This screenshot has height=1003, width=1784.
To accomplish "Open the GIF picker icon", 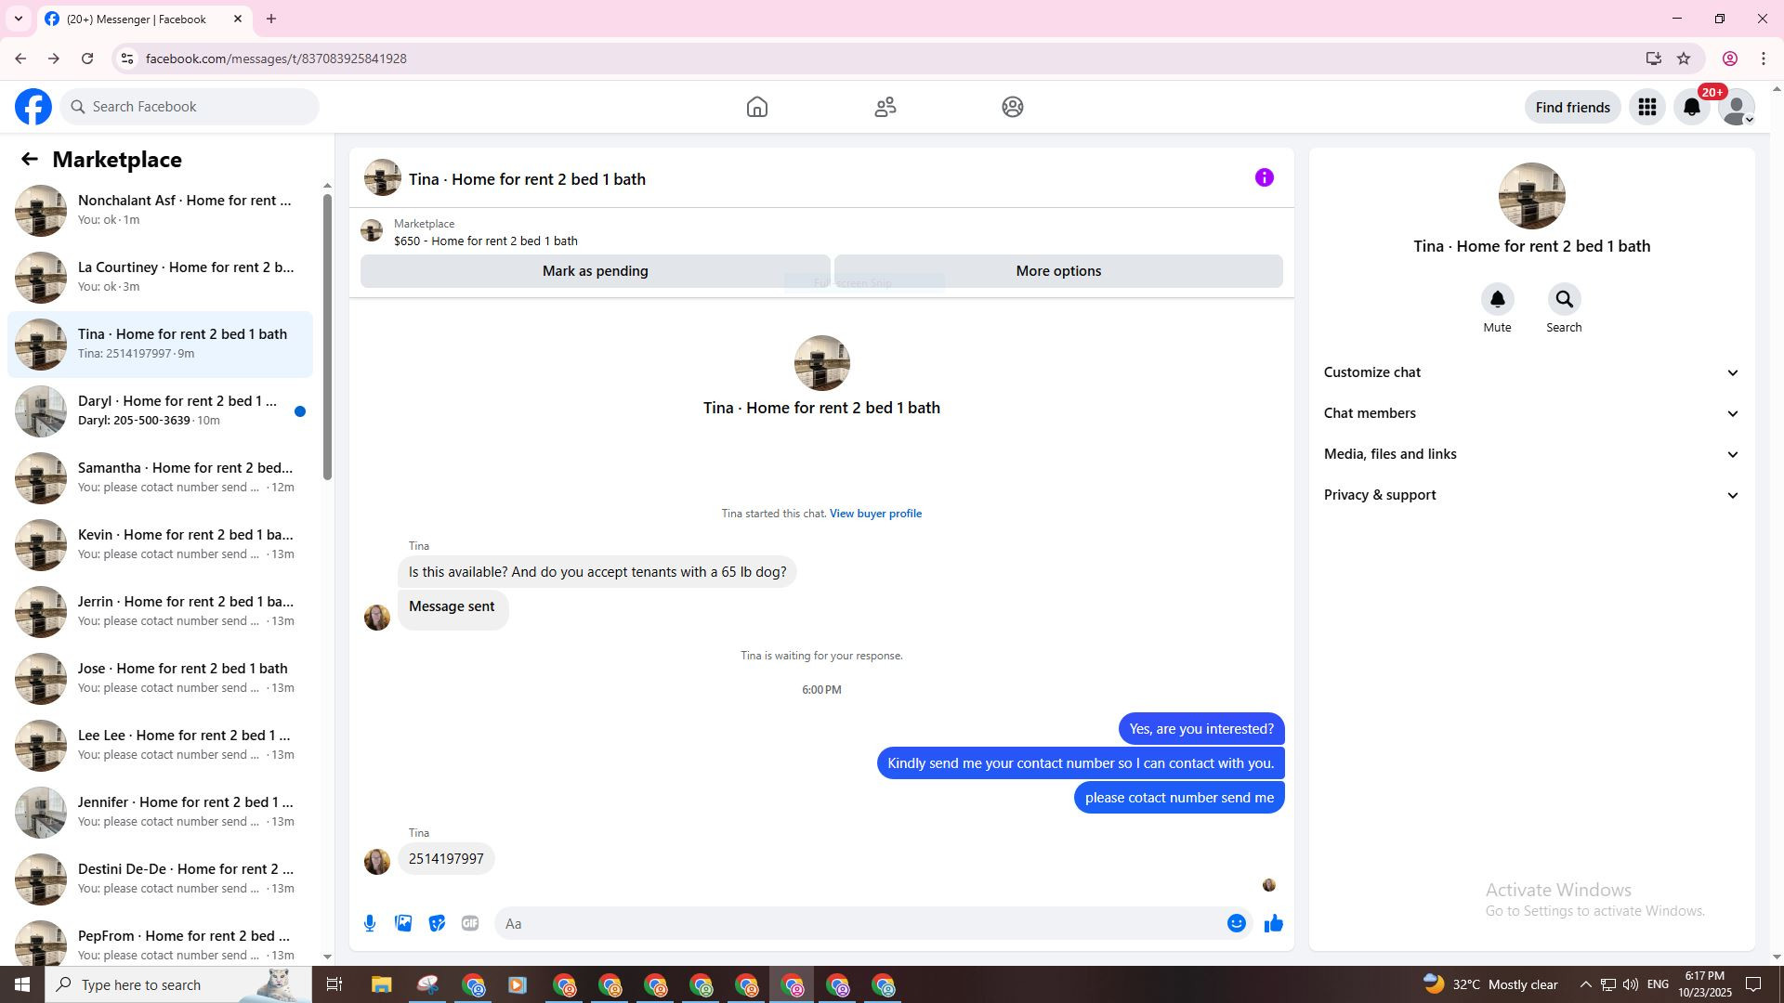I will 470,923.
